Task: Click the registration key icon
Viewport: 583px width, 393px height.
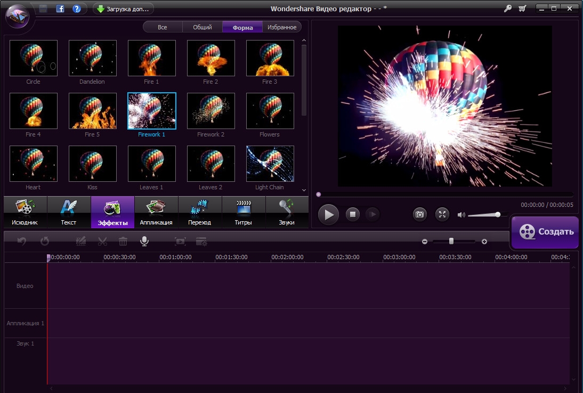Action: point(507,9)
